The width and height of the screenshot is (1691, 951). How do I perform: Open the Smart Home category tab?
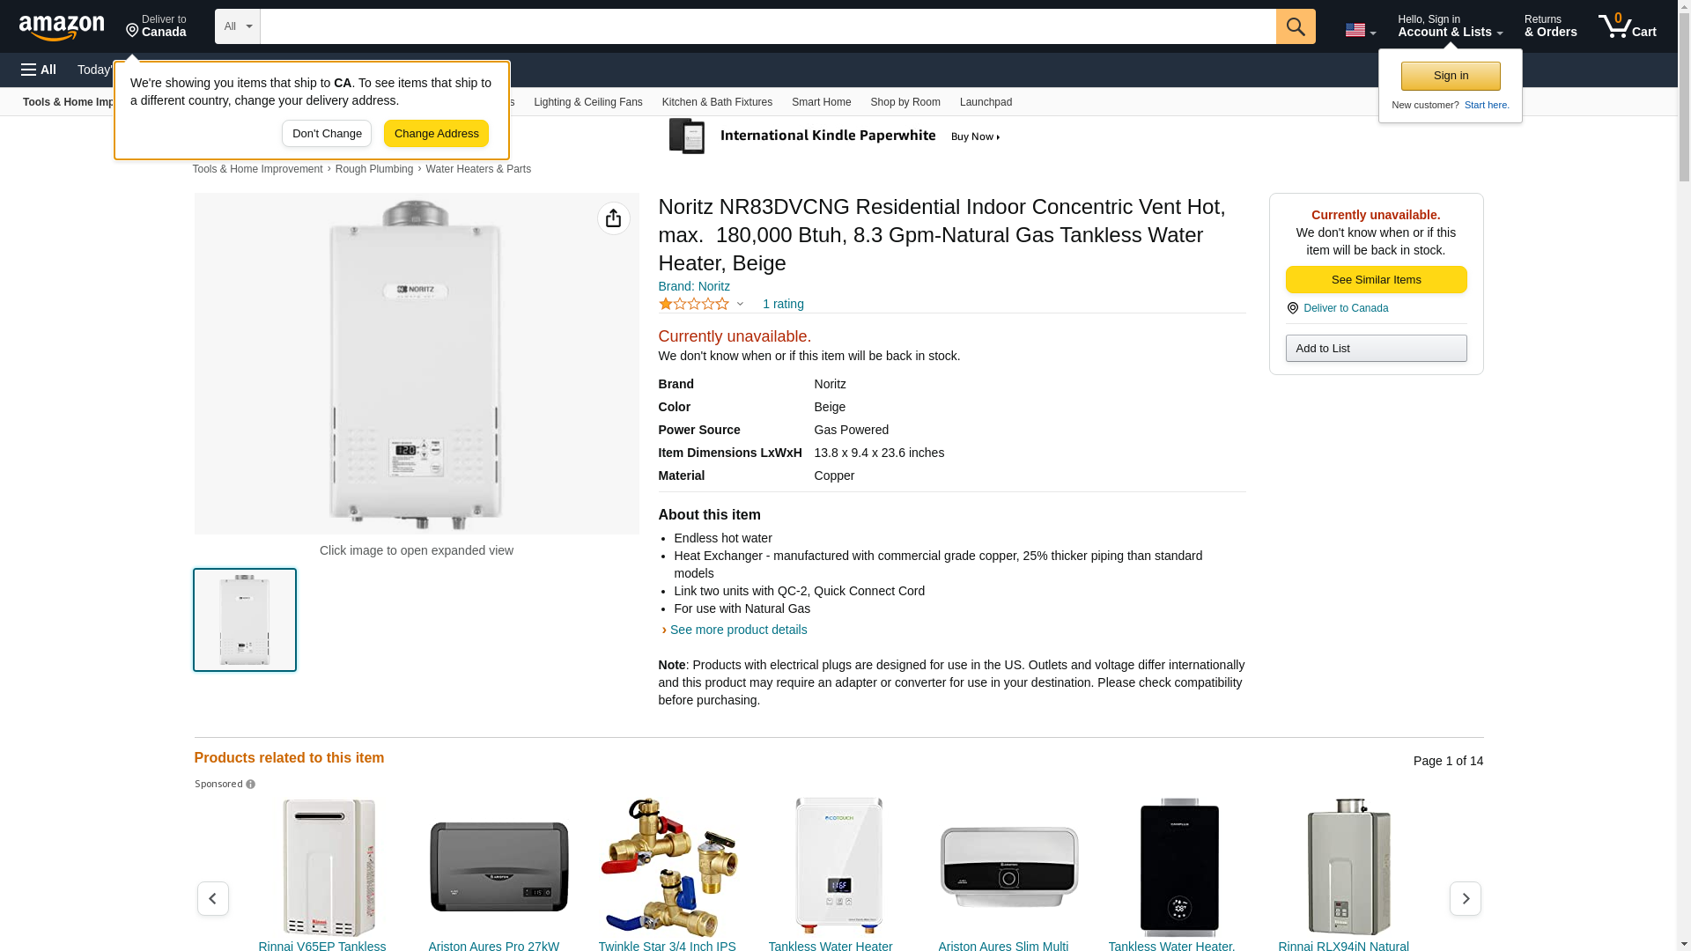821,102
